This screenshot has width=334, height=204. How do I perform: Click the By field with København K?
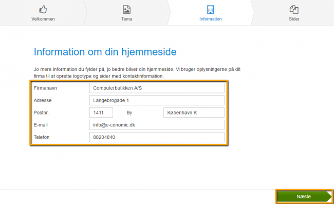(194, 113)
